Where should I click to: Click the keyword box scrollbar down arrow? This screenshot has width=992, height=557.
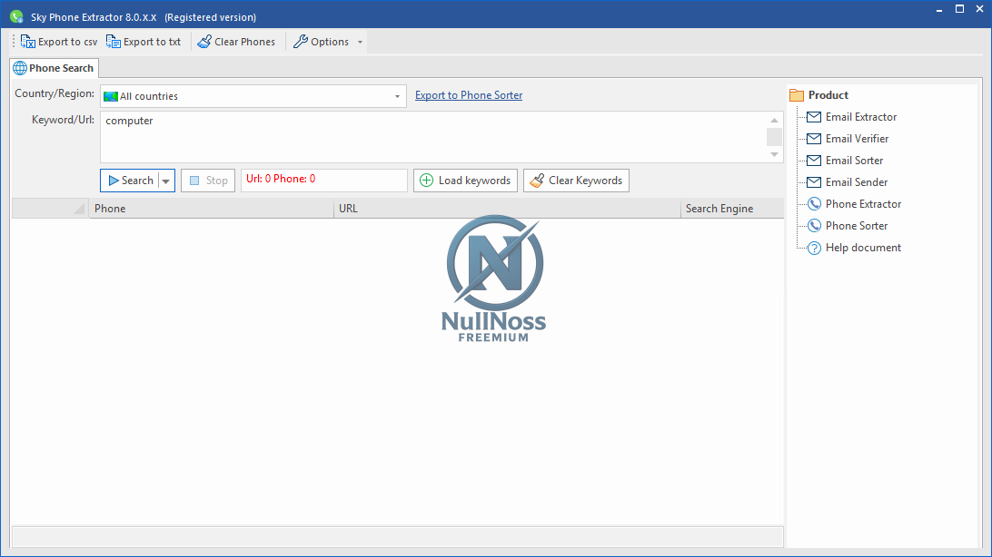click(775, 155)
